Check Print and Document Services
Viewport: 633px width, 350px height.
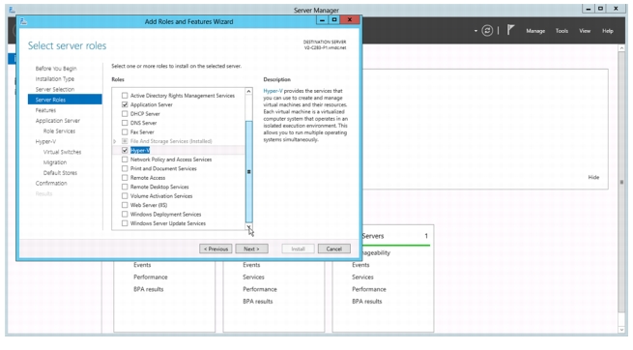pos(125,168)
